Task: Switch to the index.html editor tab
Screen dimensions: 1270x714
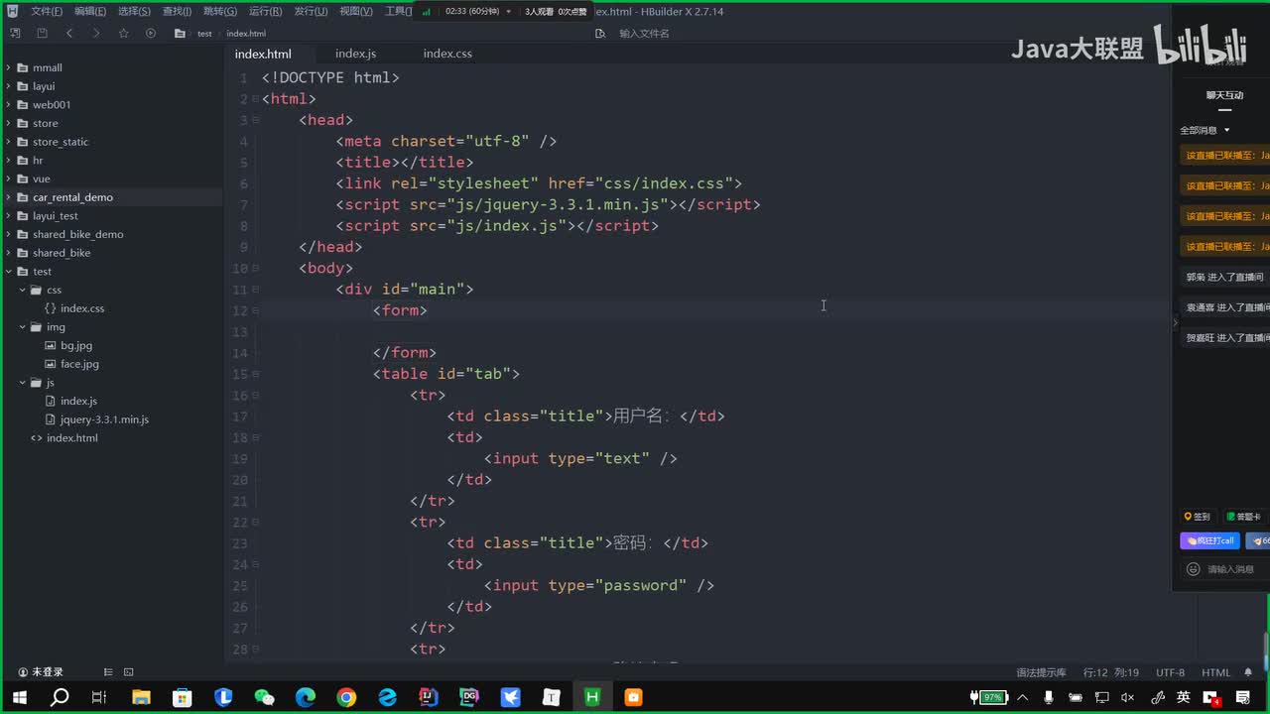Action: tap(263, 54)
